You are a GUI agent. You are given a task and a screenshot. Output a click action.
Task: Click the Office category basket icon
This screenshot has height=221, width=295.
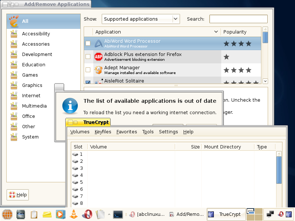(14, 116)
